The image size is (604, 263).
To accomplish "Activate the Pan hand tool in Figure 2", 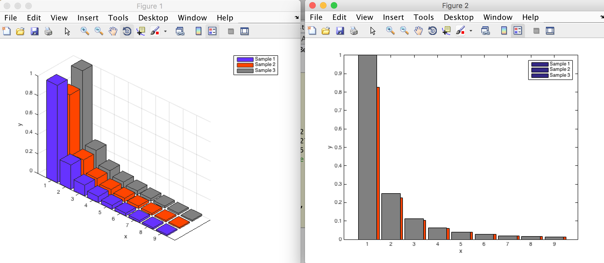I will click(418, 31).
